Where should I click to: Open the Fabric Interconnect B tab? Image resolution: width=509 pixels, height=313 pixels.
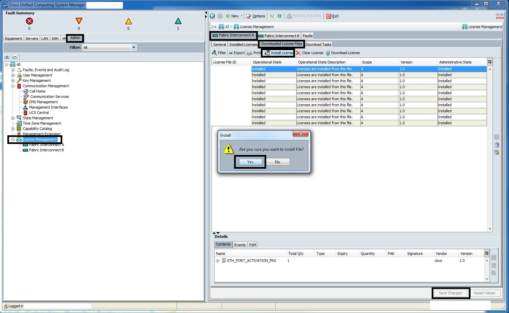pos(279,36)
